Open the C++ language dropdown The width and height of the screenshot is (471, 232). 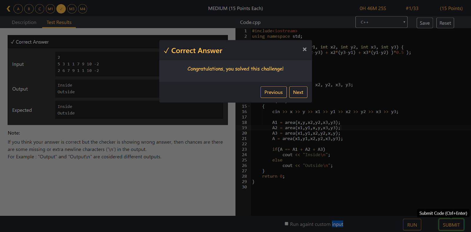point(382,22)
